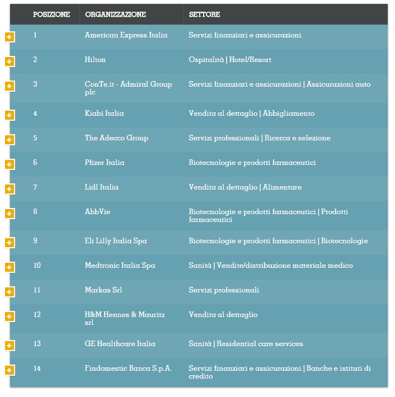Click position number 12 cell
Screen dimensions: 395x397
(37, 314)
